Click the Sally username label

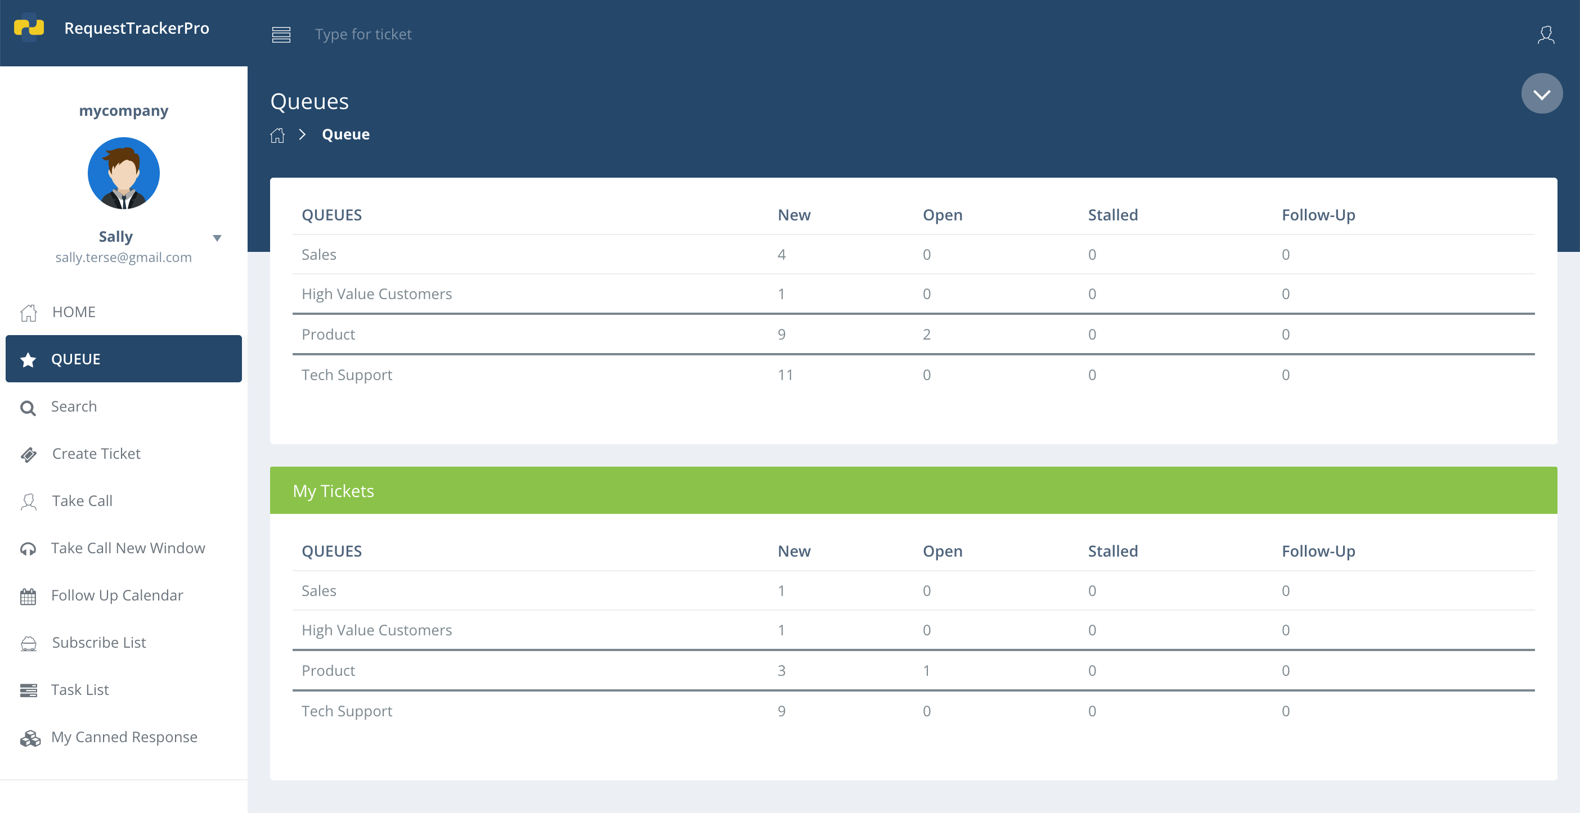[x=115, y=237]
